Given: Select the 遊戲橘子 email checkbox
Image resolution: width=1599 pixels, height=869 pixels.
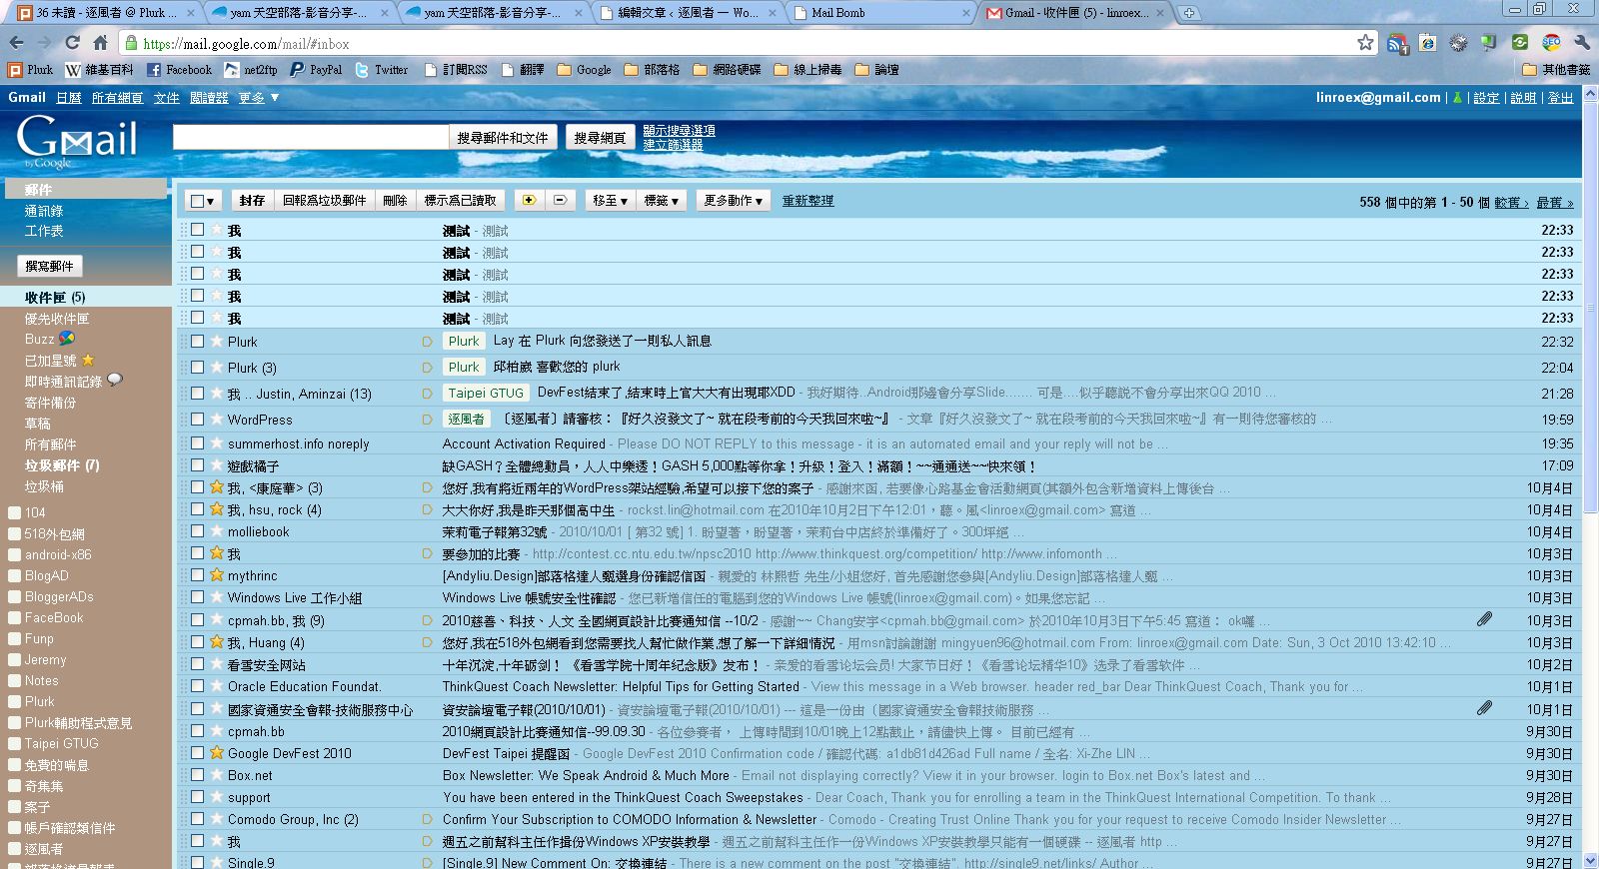Looking at the screenshot, I should (x=198, y=465).
